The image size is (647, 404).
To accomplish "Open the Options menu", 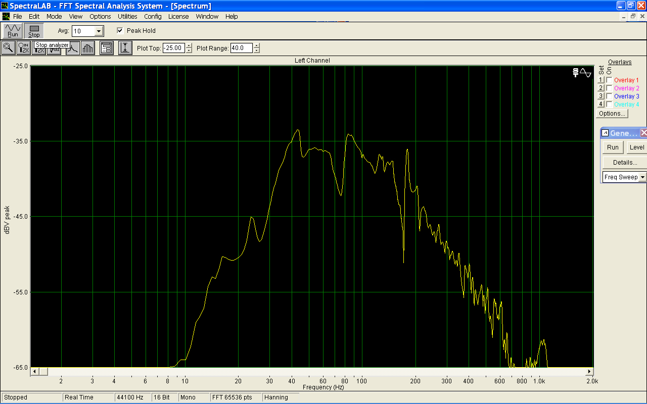I will (x=100, y=16).
